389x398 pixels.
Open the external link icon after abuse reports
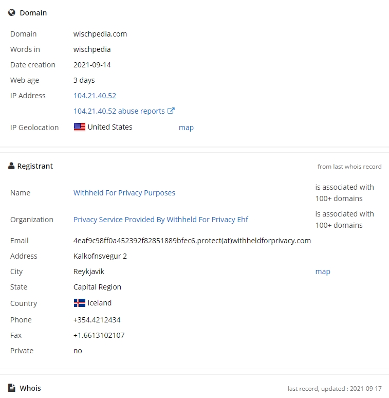[x=171, y=111]
